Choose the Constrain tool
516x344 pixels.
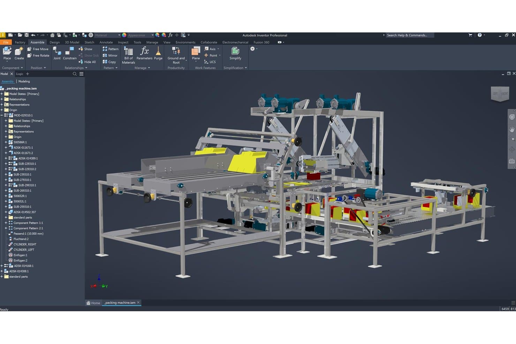tap(70, 53)
